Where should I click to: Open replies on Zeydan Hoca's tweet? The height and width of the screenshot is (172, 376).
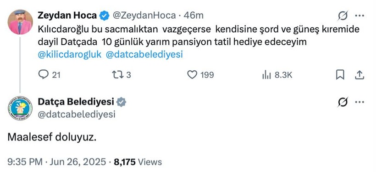pyautogui.click(x=49, y=75)
